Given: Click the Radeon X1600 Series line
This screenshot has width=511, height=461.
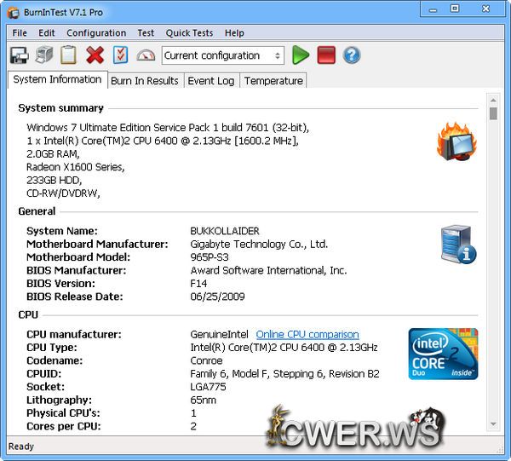Looking at the screenshot, I should [x=75, y=167].
